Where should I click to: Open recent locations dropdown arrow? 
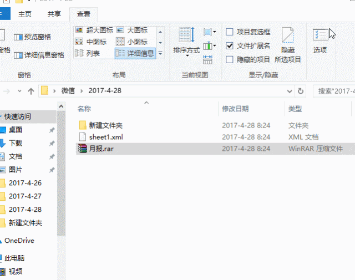(x=20, y=91)
